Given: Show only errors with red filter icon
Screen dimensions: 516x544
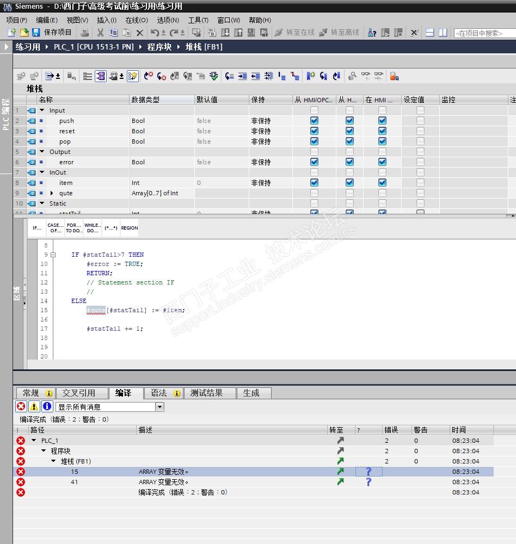Looking at the screenshot, I should (x=21, y=406).
